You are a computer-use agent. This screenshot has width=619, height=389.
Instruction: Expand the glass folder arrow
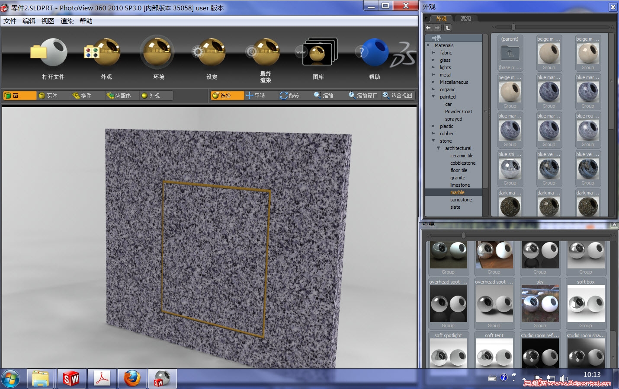(x=433, y=60)
